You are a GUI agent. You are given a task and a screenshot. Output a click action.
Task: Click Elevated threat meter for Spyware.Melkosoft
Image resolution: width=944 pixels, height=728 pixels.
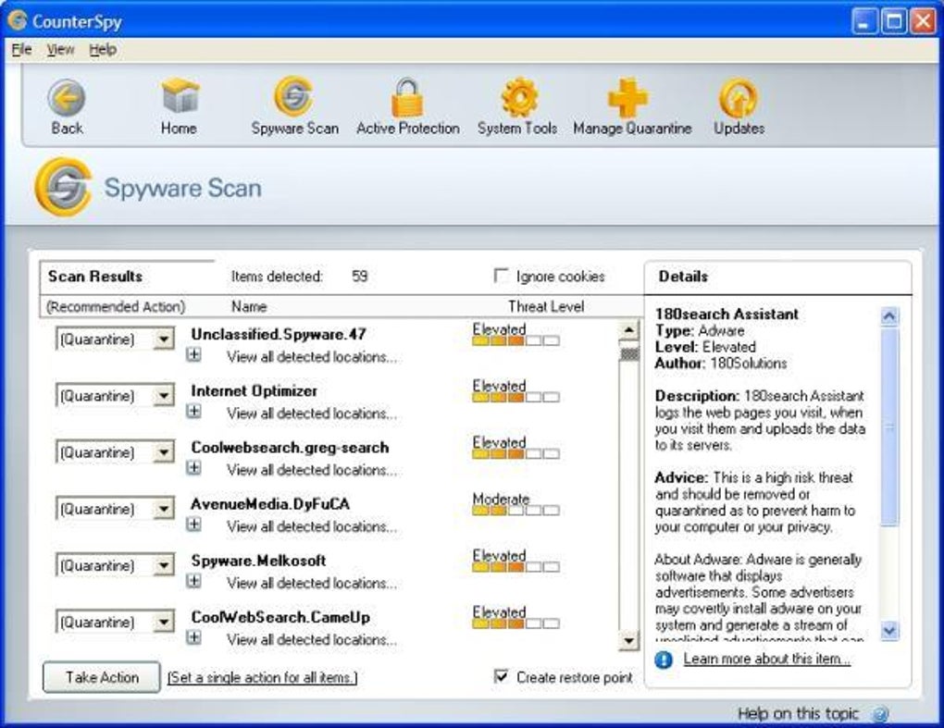click(515, 567)
